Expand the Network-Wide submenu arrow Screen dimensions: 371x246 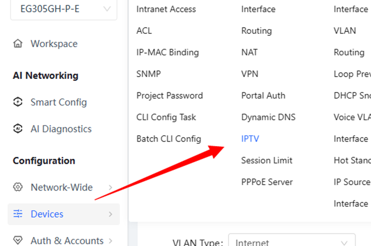110,187
